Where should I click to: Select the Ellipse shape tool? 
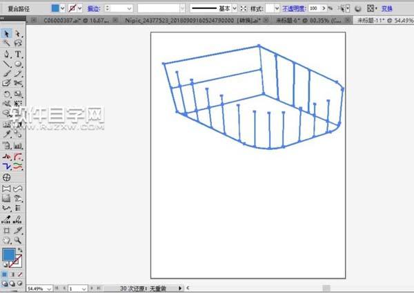[x=18, y=64]
